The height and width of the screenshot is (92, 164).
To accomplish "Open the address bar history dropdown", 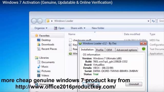I will click(x=148, y=21).
